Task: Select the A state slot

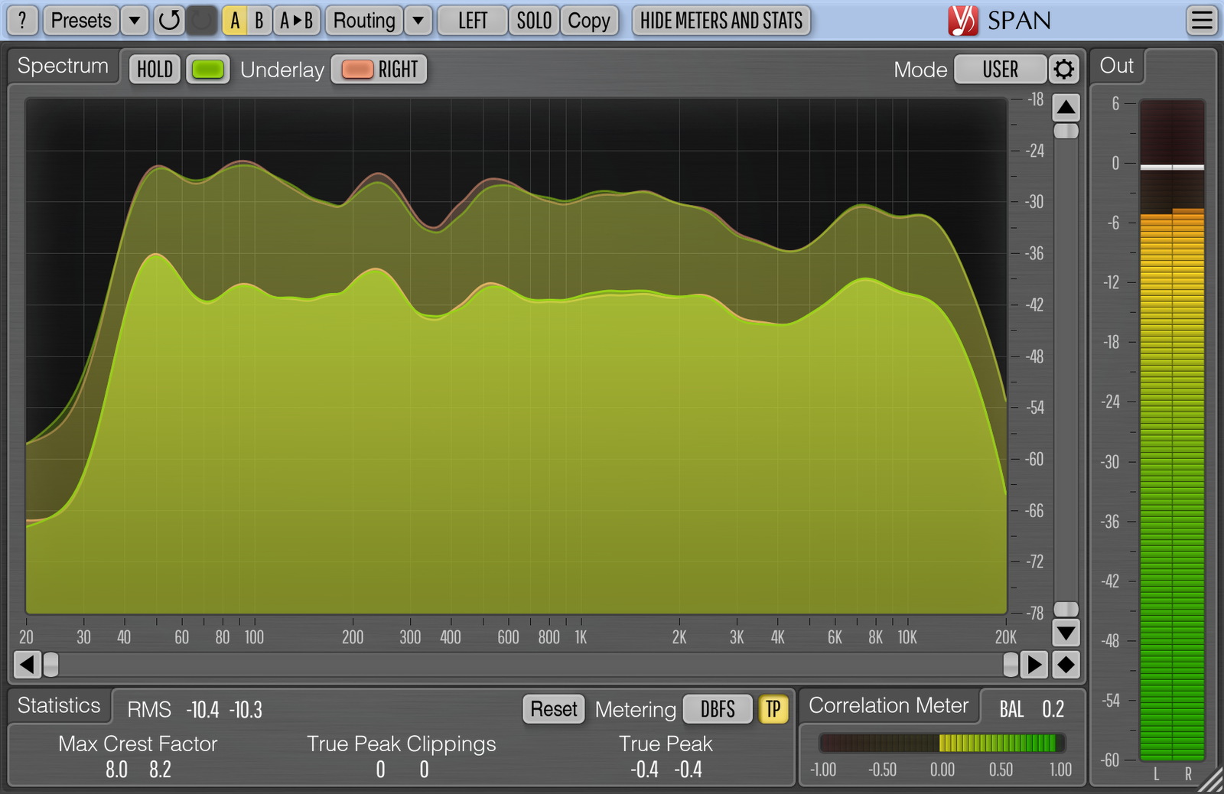Action: pyautogui.click(x=235, y=21)
